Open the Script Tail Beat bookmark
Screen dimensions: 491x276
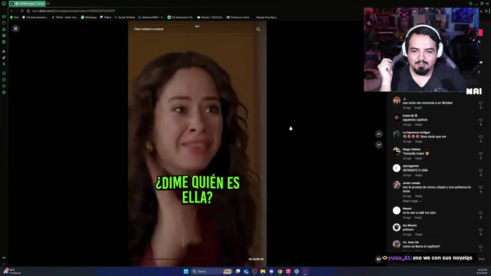pos(125,17)
